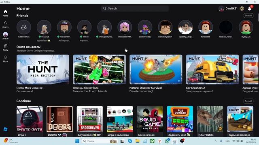Open DOORS game tile
Image resolution: width=259 pixels, height=145 pixels.
59,119
